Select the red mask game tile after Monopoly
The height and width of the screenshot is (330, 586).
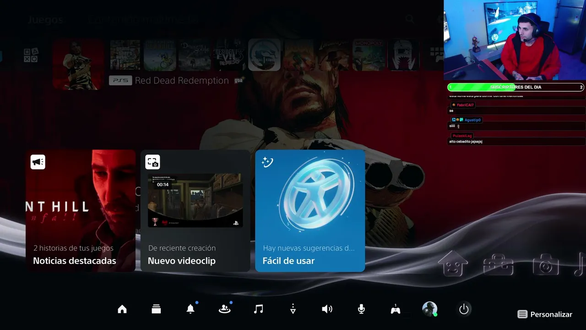point(403,55)
